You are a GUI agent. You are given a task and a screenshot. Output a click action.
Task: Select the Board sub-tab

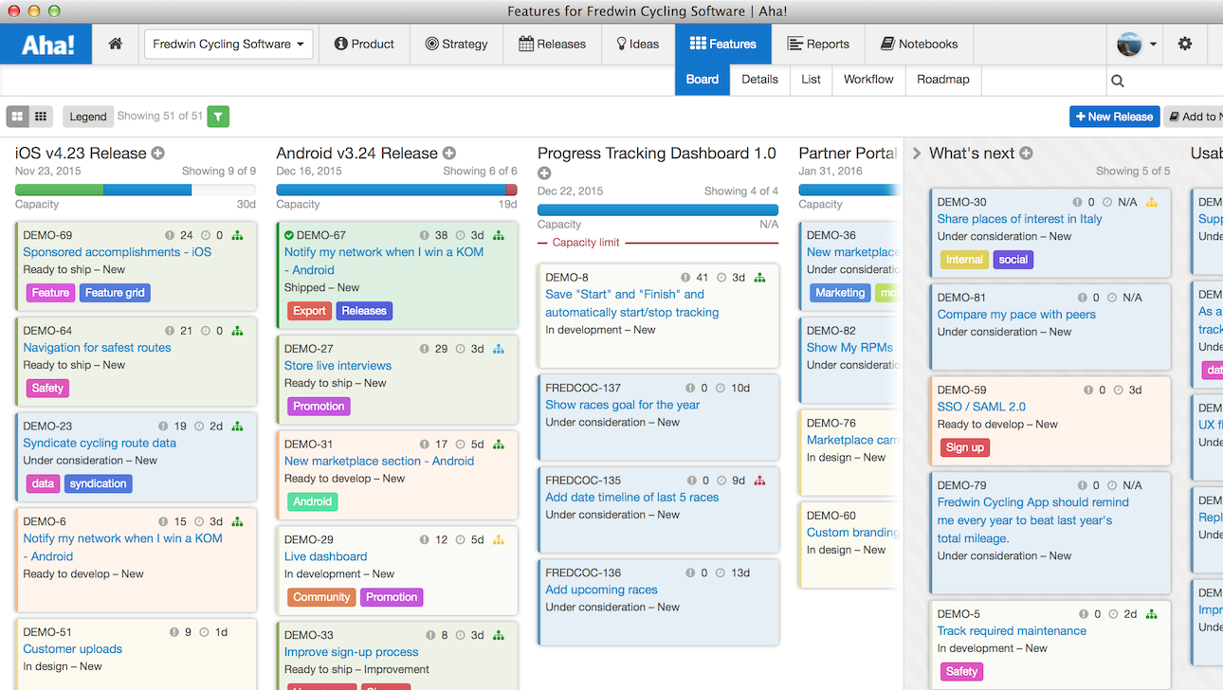[x=703, y=80]
